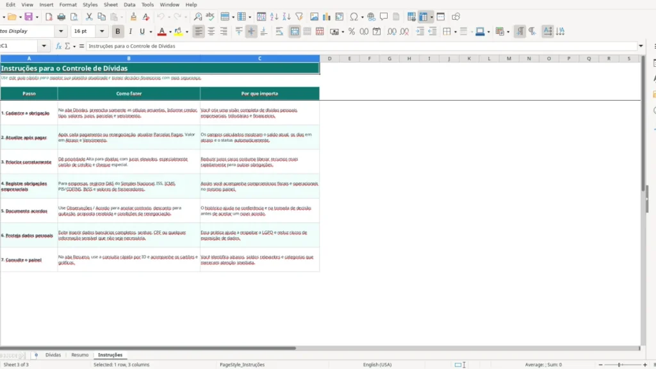Open the Tools menu
The image size is (656, 369).
(x=148, y=4)
